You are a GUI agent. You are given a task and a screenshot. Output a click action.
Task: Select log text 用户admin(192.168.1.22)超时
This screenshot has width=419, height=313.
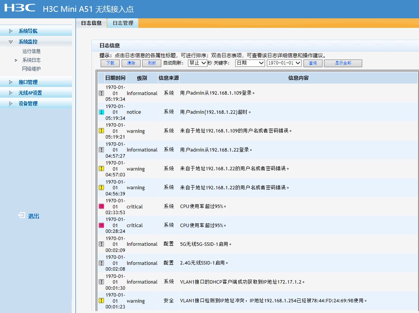[x=215, y=112]
